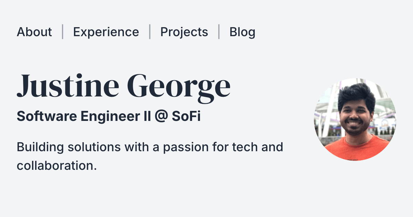Screen dimensions: 413x217
Task: Visit the Blog page link
Action: [x=242, y=32]
